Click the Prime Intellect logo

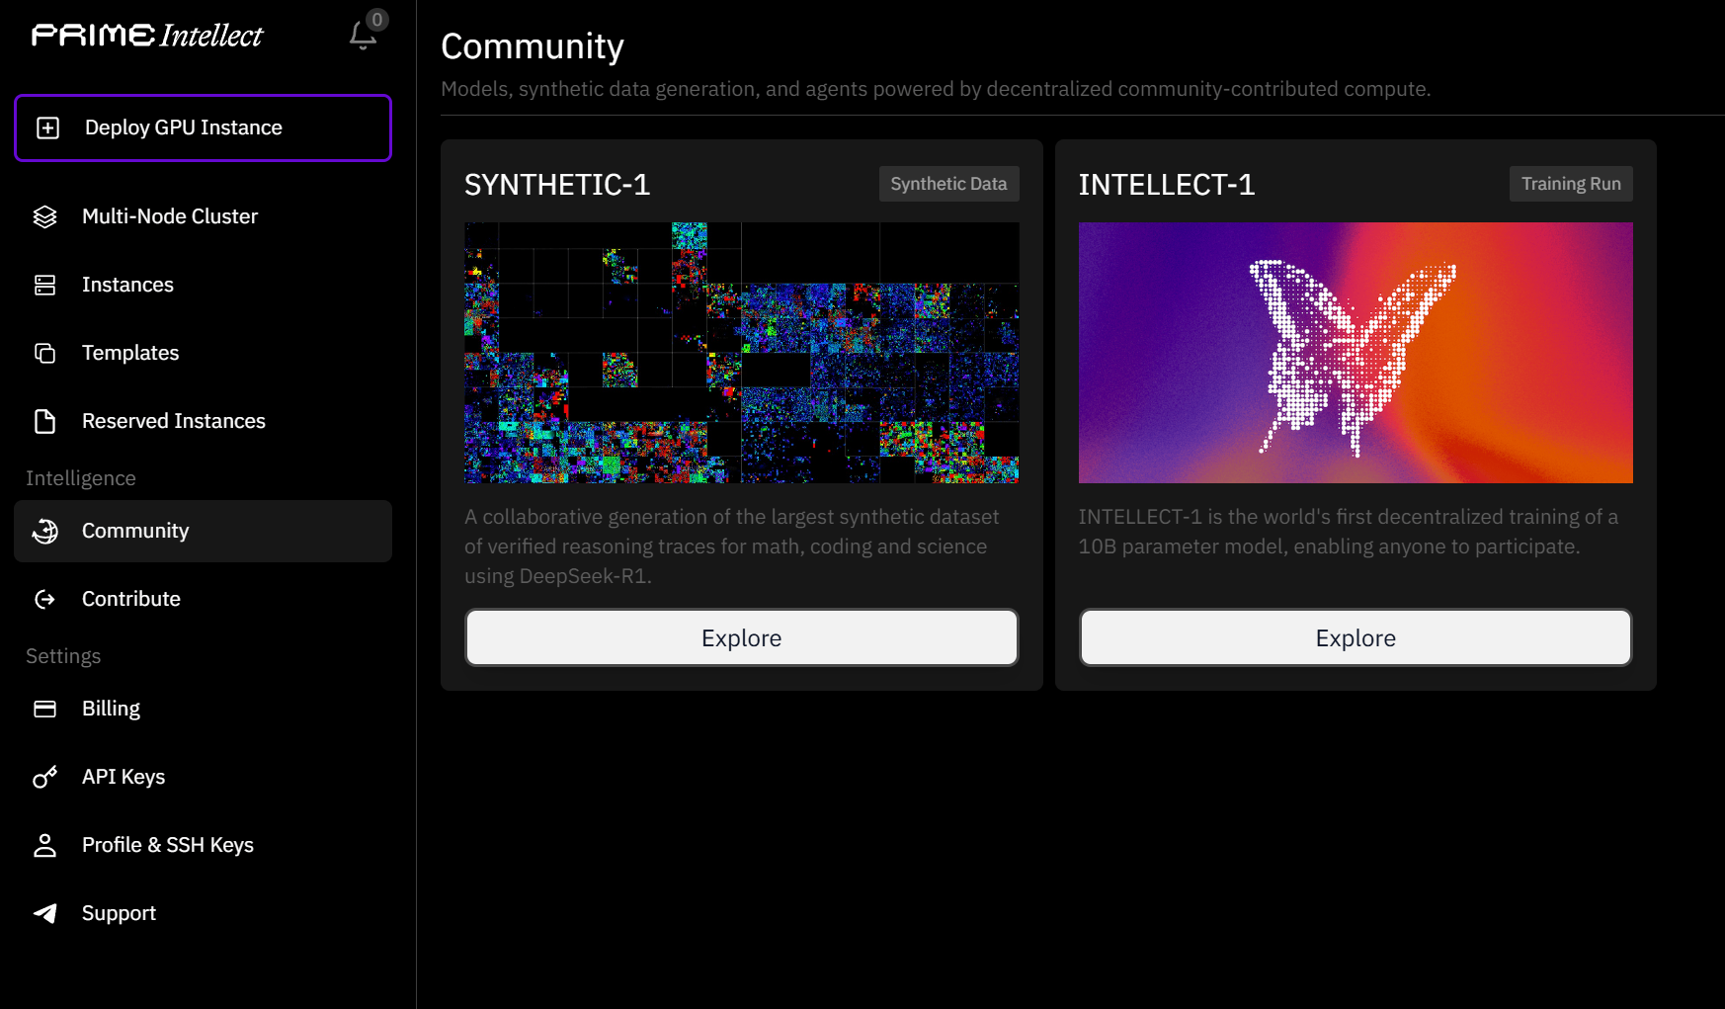pos(147,36)
